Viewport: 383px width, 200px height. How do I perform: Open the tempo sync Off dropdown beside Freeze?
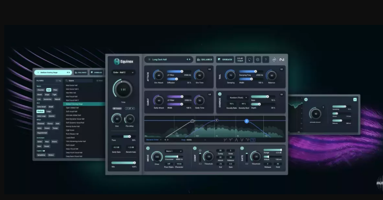[x=130, y=108]
